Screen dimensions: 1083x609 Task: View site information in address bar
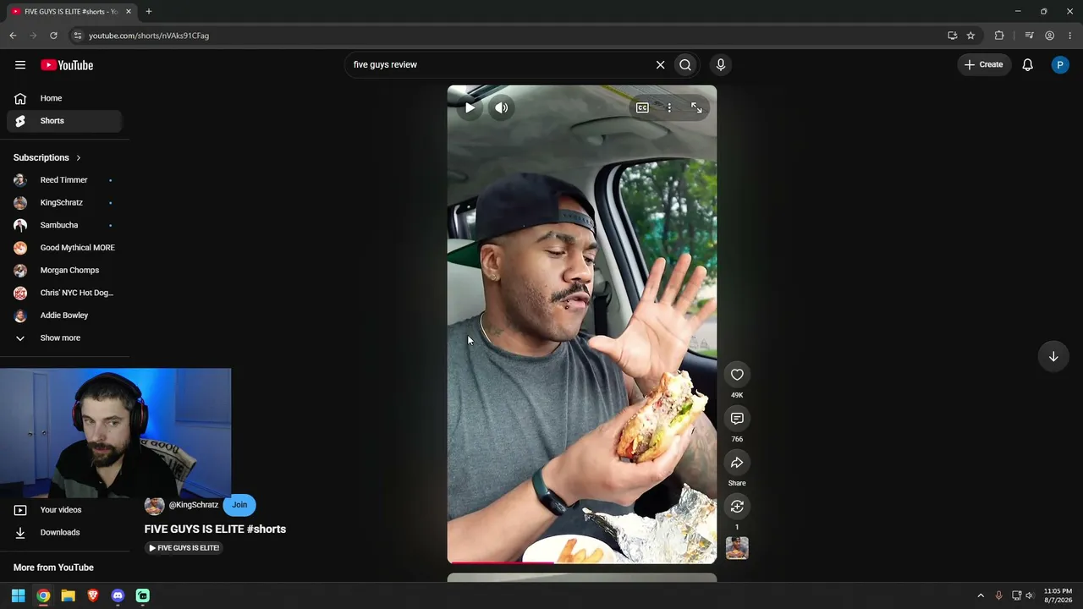(77, 36)
